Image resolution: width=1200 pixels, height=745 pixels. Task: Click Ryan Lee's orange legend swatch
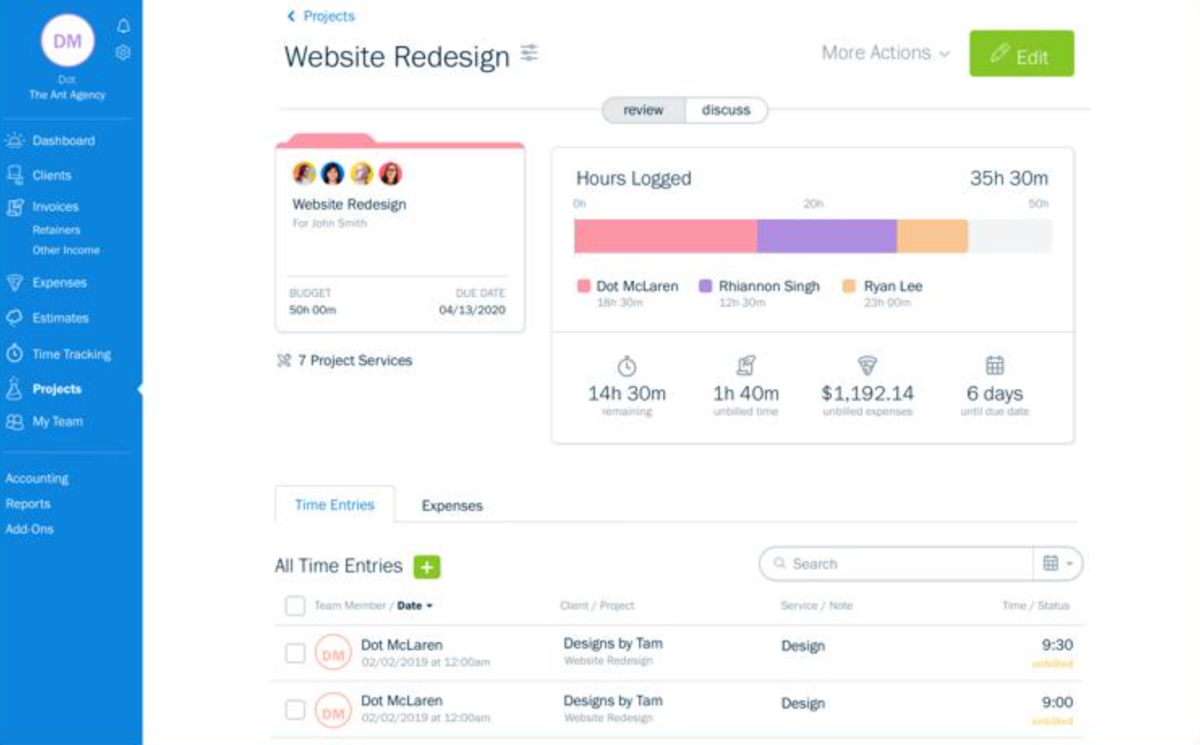coord(849,286)
